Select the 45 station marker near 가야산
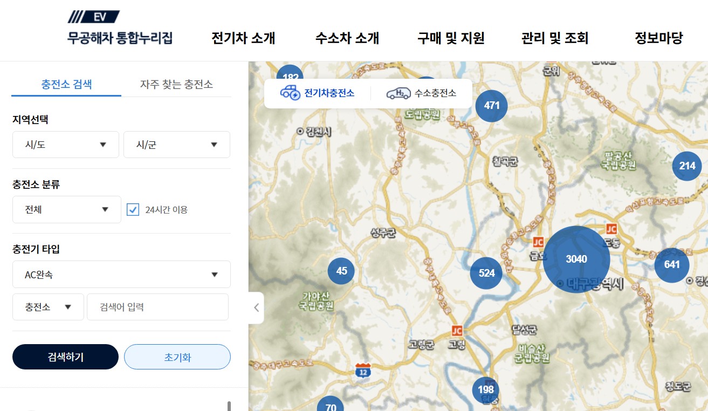The image size is (708, 411). pos(340,271)
